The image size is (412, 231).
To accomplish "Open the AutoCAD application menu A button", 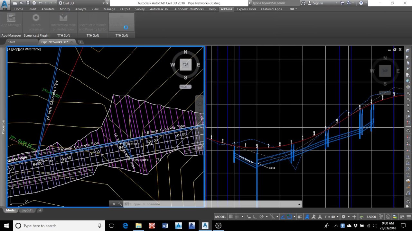I will 5,5.
